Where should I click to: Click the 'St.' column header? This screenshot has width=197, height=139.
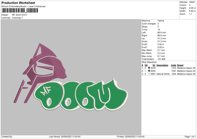tap(154, 65)
